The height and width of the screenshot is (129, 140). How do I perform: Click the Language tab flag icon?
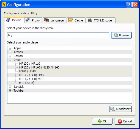(46, 20)
